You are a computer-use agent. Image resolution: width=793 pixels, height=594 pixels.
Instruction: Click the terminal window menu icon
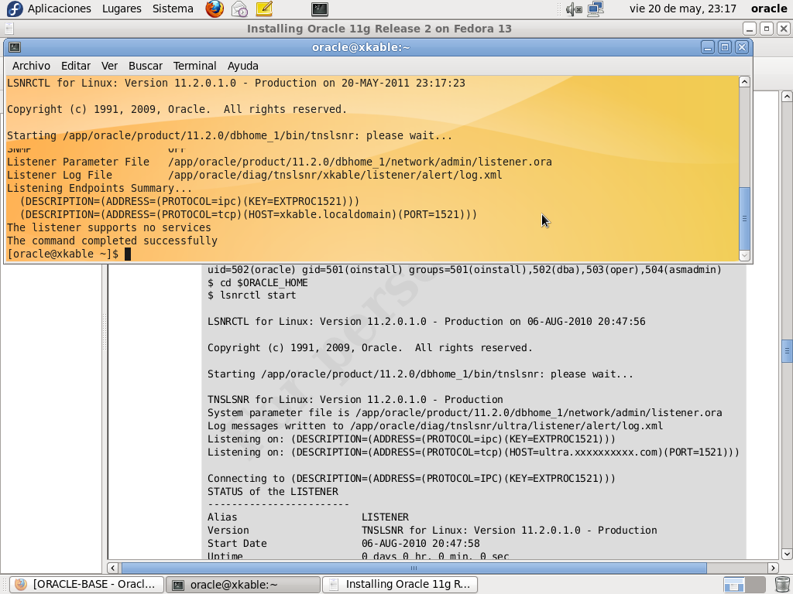click(x=15, y=47)
